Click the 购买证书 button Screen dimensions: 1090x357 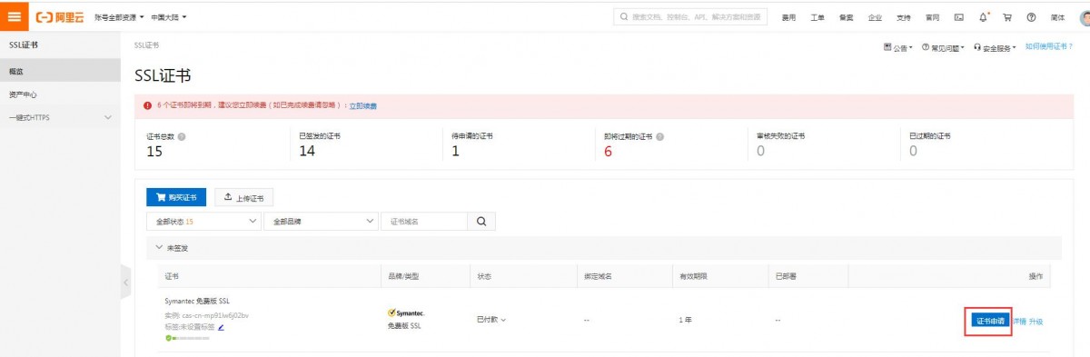point(176,197)
